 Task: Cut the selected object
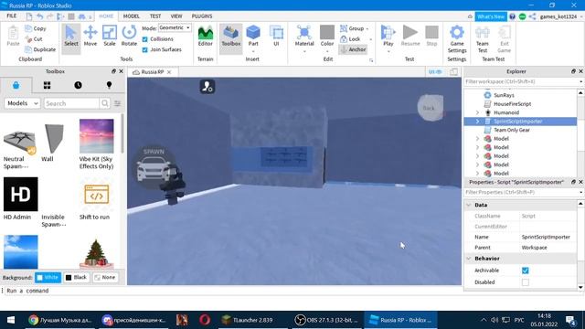34,38
